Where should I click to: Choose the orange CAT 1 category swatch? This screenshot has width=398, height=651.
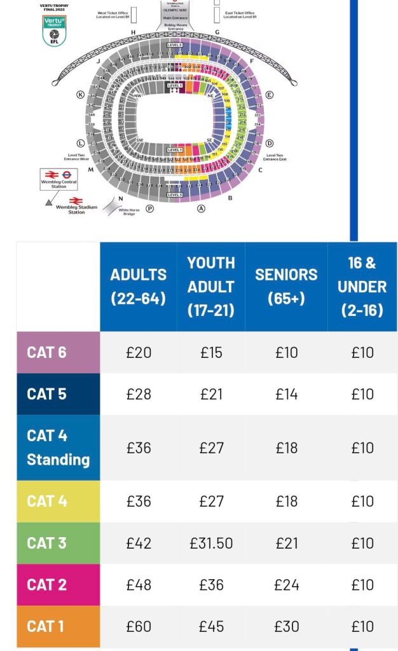tap(58, 626)
